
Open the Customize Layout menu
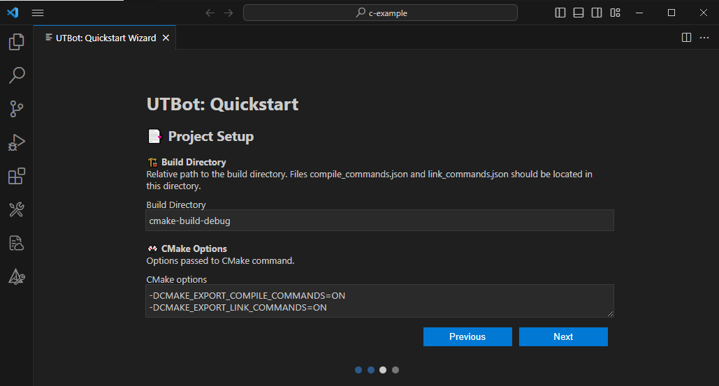point(615,13)
